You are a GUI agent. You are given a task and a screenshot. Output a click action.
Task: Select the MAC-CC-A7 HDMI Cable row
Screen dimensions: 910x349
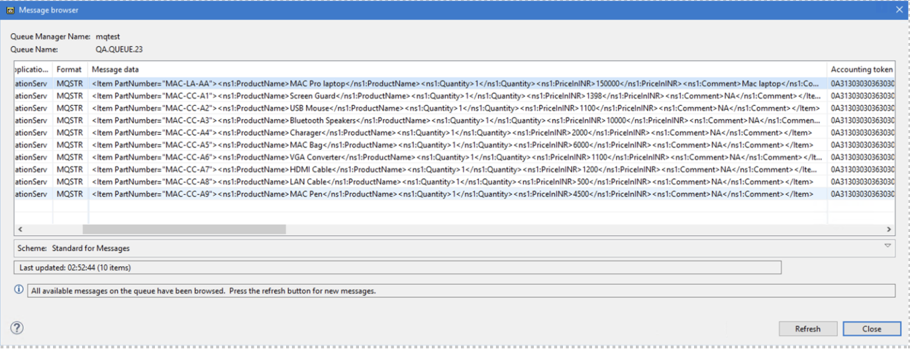point(454,169)
